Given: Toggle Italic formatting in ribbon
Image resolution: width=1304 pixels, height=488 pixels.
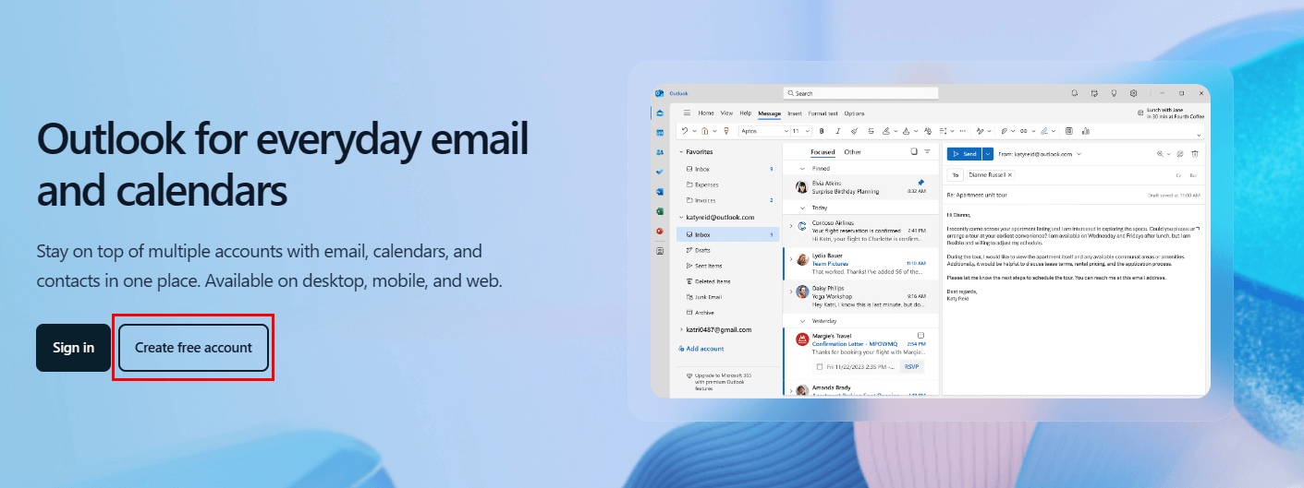Looking at the screenshot, I should (x=838, y=131).
